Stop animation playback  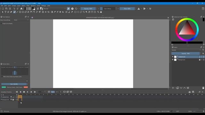24,92
